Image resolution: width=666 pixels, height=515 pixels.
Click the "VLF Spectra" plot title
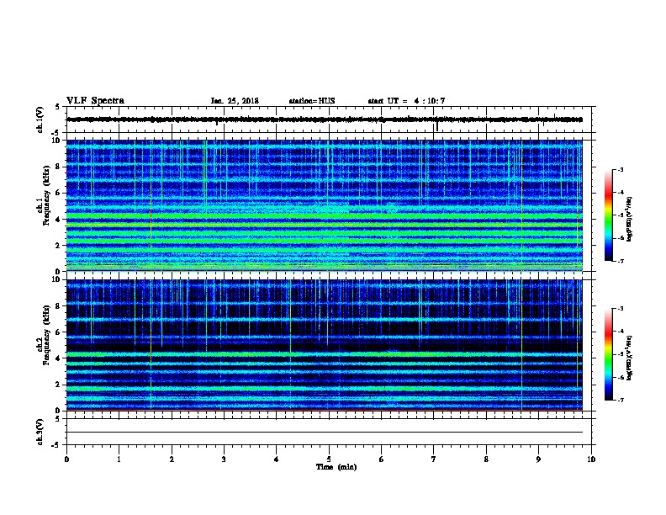pos(95,101)
